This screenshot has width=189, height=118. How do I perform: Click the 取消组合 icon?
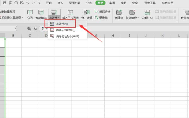pos(132,12)
